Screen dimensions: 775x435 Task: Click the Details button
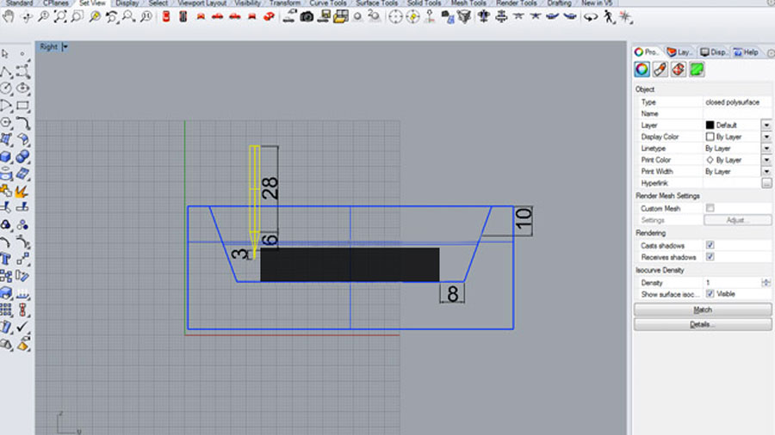coord(703,324)
